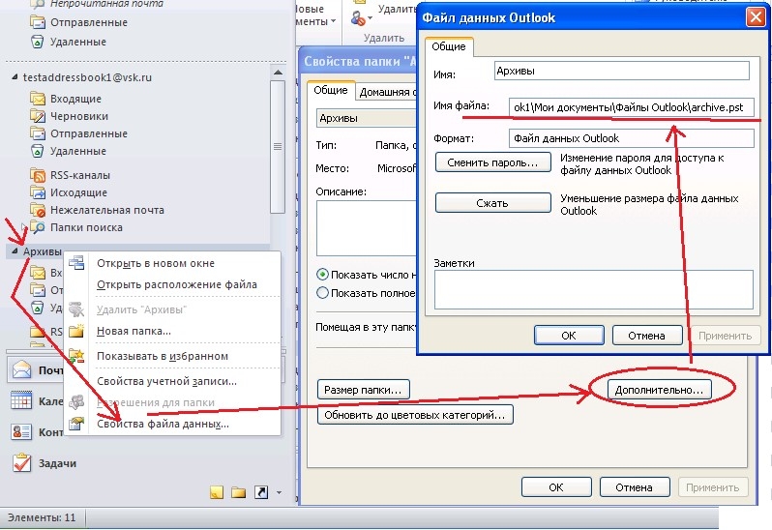Image resolution: width=772 pixels, height=530 pixels.
Task: Select the RSS-каналы folder icon
Action: point(39,175)
